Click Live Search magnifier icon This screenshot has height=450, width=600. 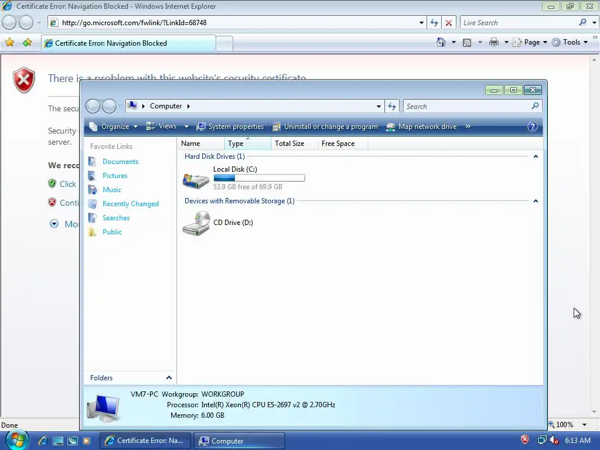tap(582, 22)
